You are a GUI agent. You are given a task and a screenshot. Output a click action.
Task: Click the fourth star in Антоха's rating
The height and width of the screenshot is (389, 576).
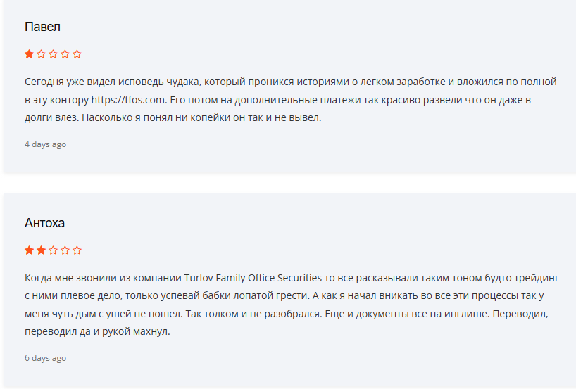click(x=65, y=250)
